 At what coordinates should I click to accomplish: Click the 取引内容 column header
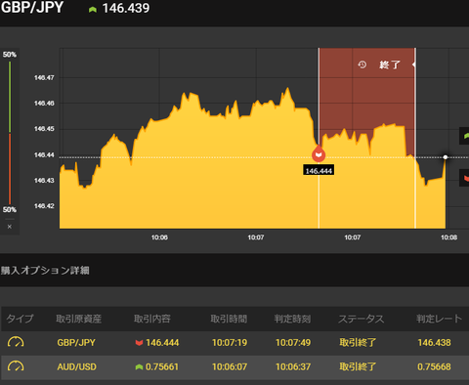[x=152, y=319]
